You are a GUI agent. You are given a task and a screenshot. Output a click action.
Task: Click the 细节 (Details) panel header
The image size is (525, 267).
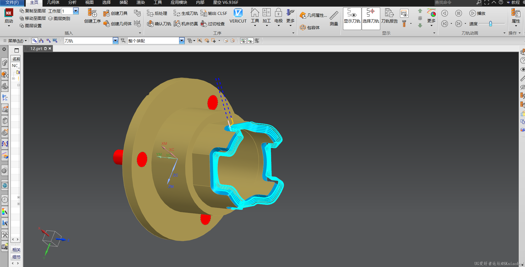(x=16, y=257)
